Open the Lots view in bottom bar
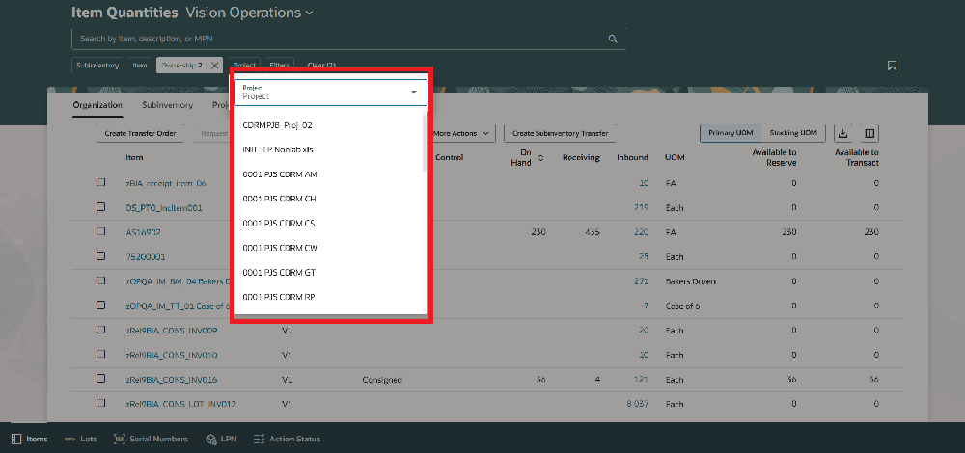 click(80, 439)
